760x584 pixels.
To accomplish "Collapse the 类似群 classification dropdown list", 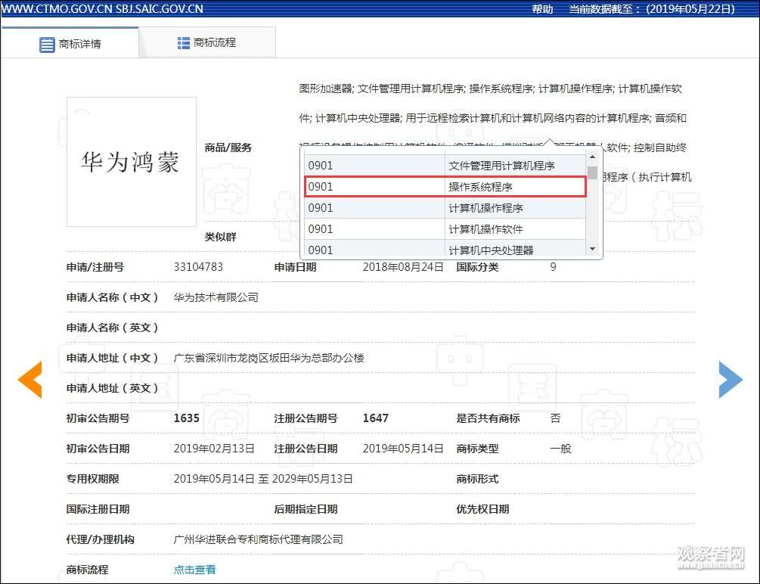I will tap(220, 237).
